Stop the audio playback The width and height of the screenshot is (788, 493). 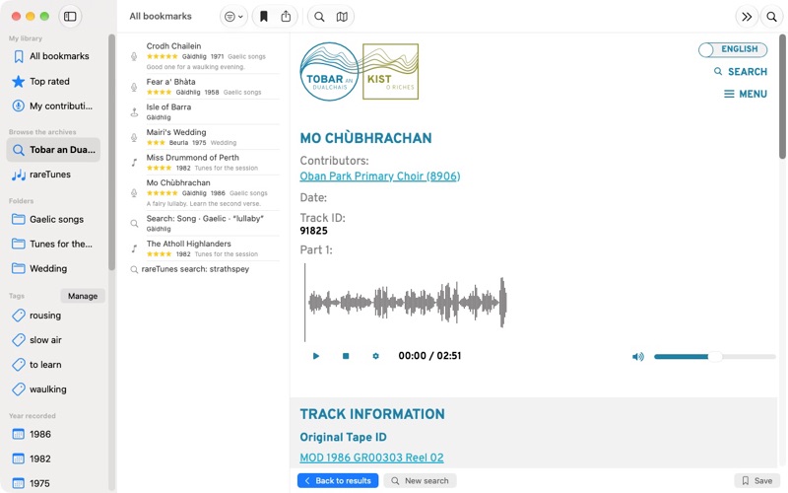(346, 356)
